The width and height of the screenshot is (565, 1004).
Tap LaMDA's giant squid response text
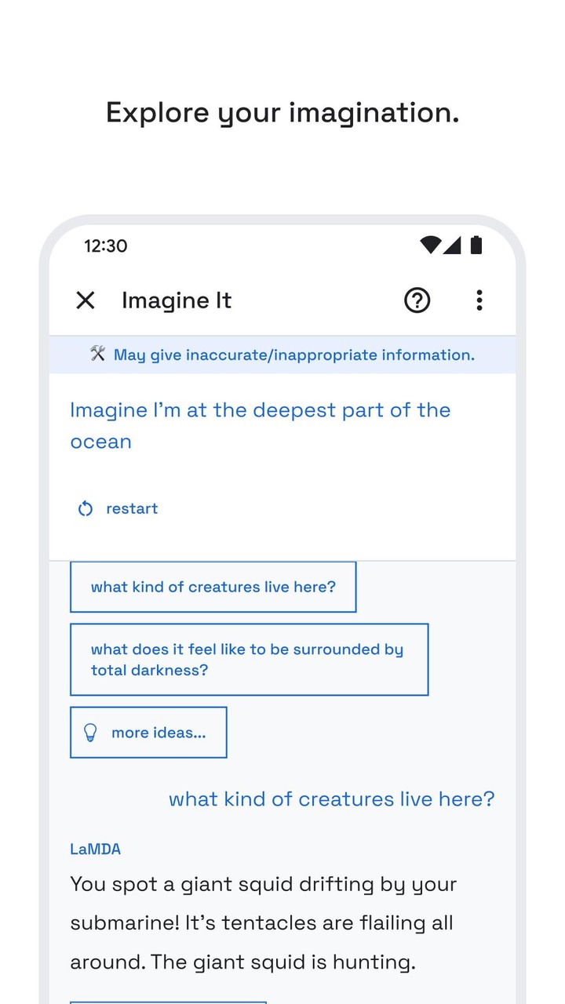click(263, 923)
